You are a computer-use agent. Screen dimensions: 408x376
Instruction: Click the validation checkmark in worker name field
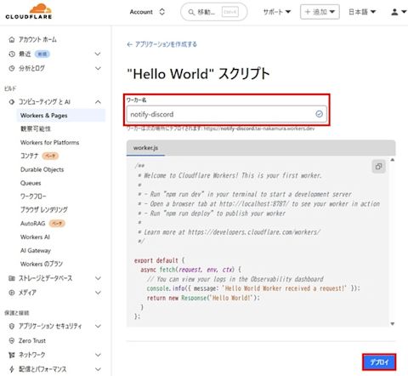pos(319,114)
